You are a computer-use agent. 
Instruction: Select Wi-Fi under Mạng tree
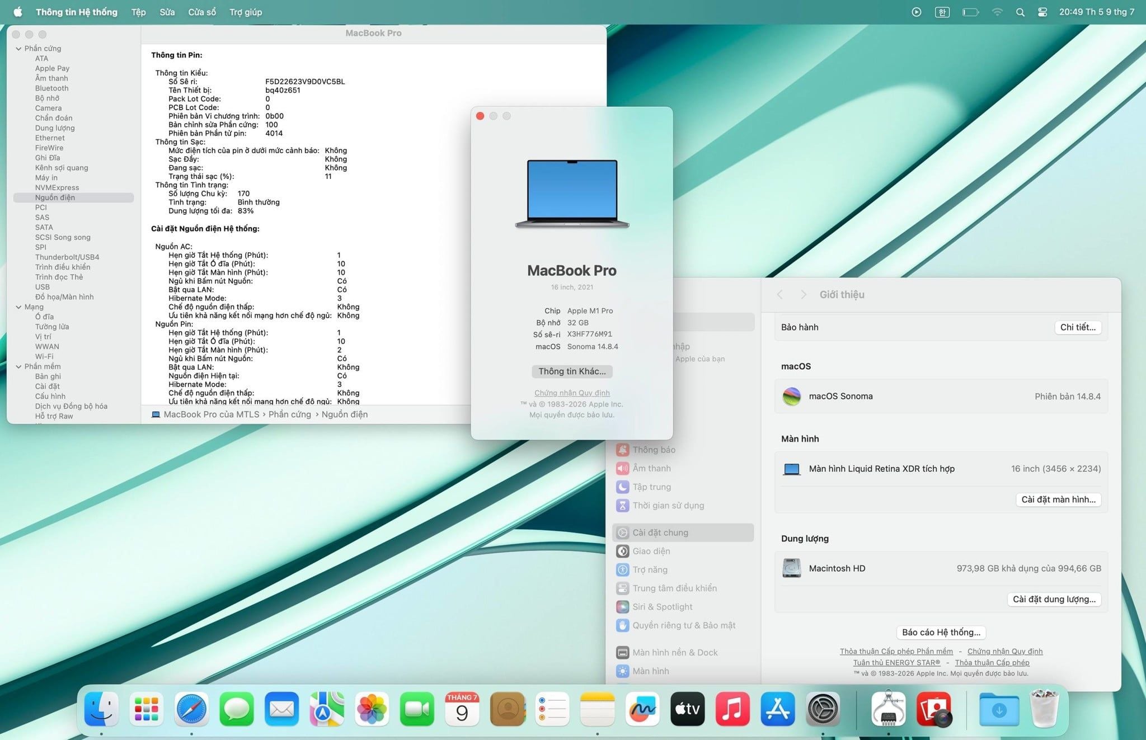point(44,357)
